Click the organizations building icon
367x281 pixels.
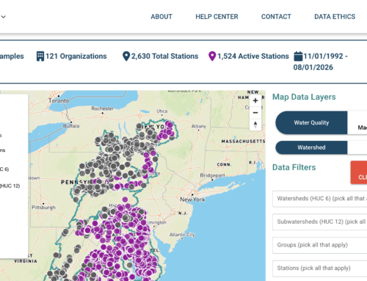[40, 56]
